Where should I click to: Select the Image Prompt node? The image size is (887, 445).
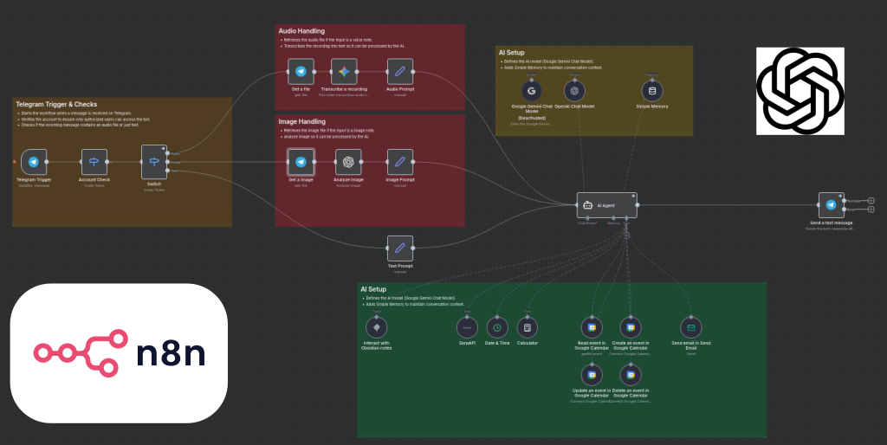tap(399, 162)
